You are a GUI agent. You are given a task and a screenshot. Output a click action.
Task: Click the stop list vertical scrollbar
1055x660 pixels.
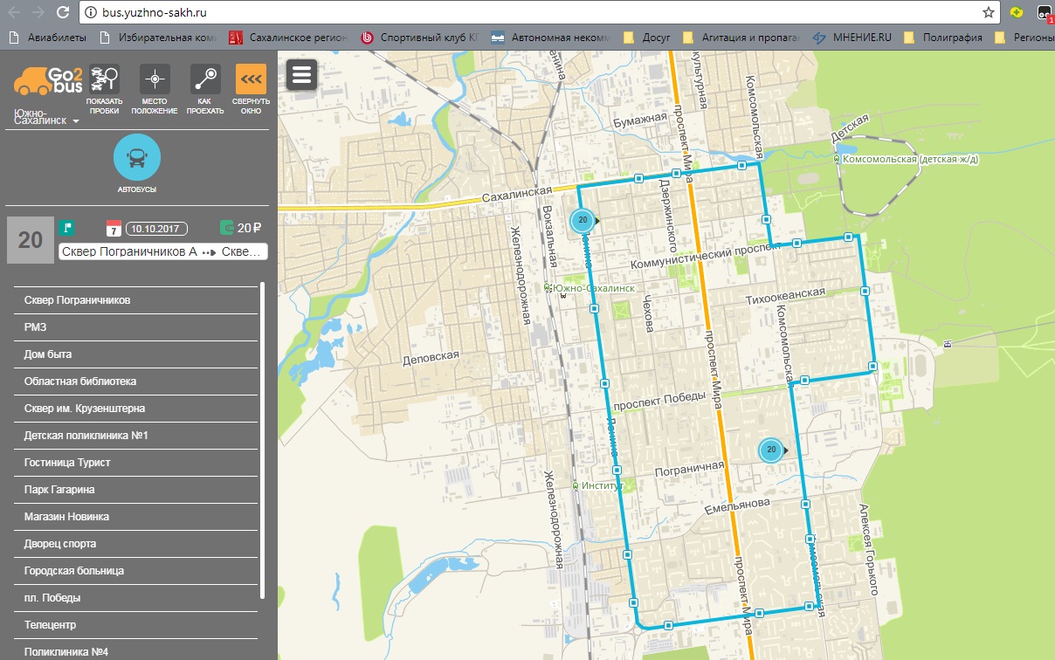click(x=262, y=442)
